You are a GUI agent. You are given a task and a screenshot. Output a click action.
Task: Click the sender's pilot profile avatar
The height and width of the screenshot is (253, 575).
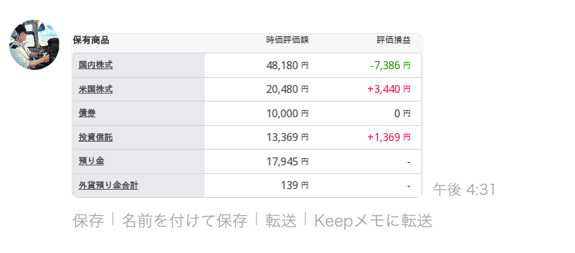(x=34, y=45)
